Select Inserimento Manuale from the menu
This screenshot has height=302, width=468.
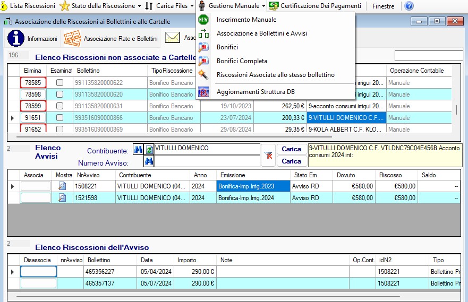point(246,20)
